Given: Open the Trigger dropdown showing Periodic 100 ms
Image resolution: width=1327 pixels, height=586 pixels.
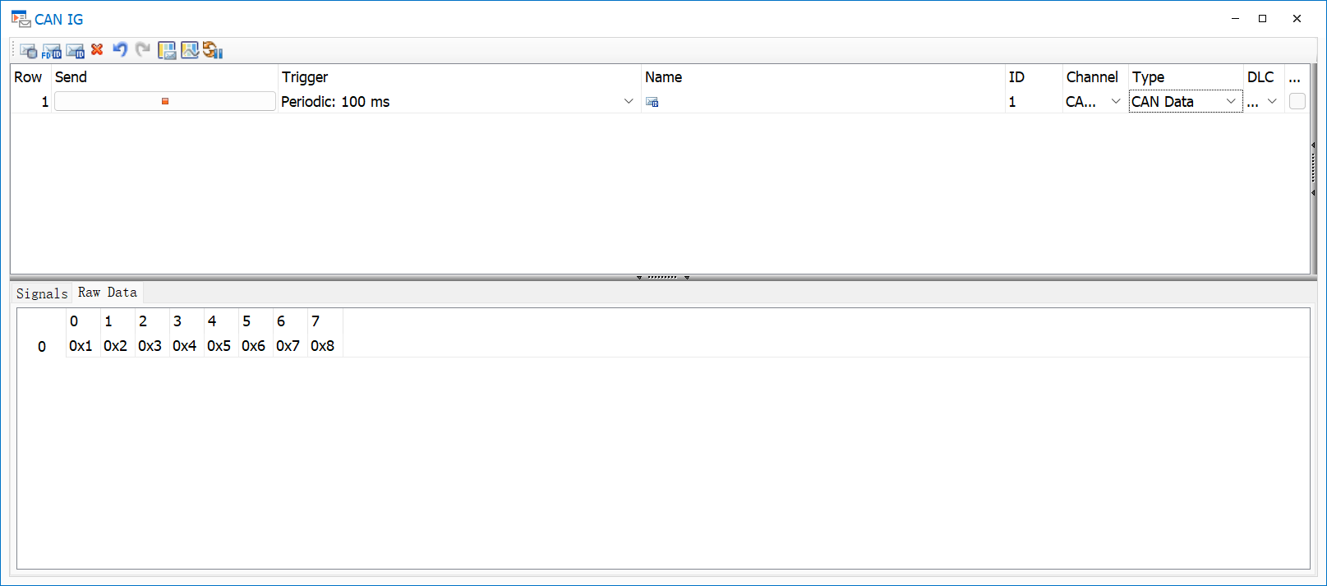Looking at the screenshot, I should point(629,101).
